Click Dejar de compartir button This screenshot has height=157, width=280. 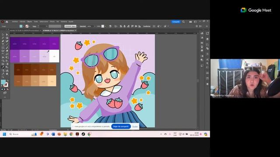click(121, 126)
